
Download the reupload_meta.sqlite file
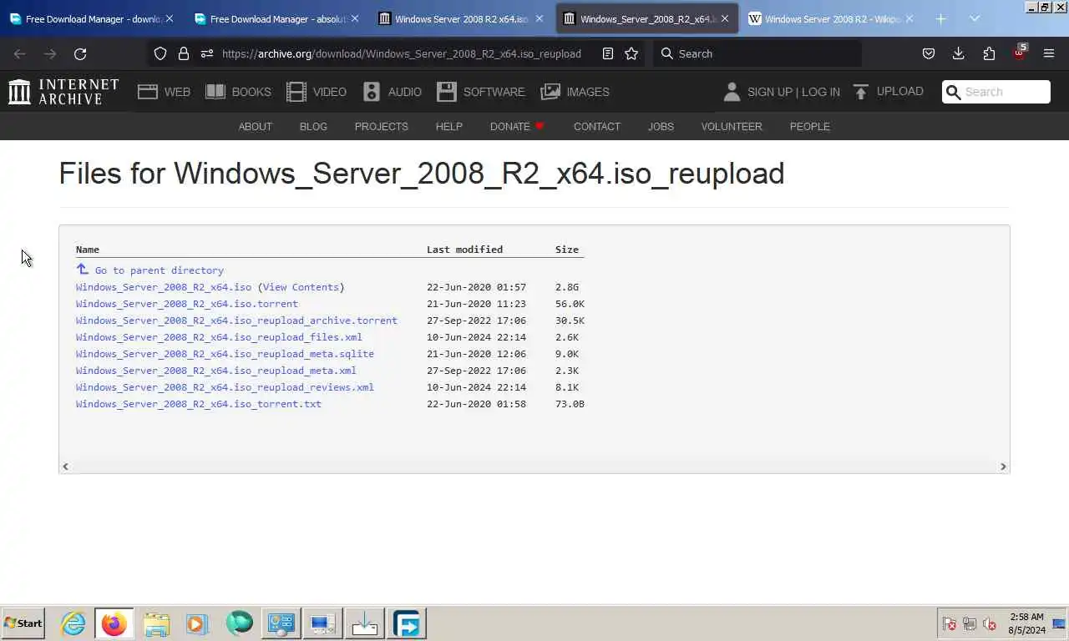click(225, 354)
